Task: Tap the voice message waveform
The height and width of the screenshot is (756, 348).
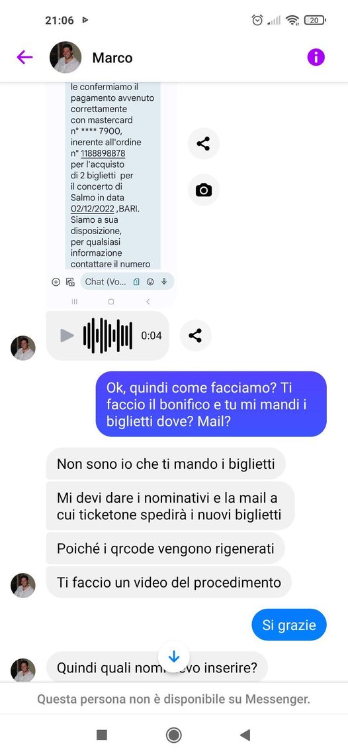Action: point(108,336)
